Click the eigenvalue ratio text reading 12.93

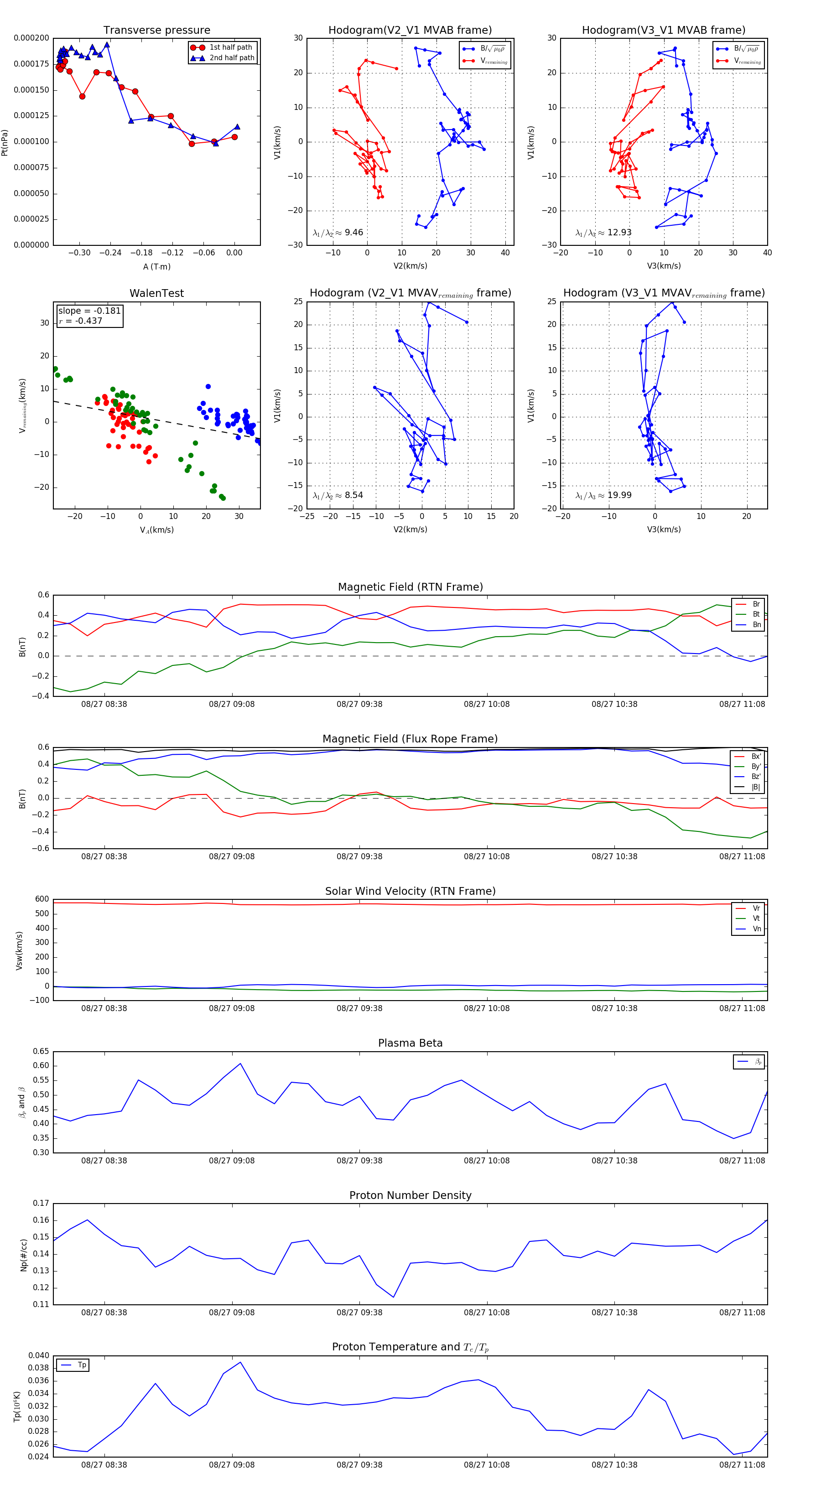(603, 233)
